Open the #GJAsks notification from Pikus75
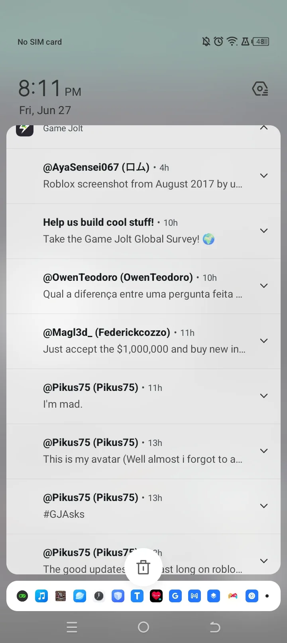287x643 pixels. [128, 506]
